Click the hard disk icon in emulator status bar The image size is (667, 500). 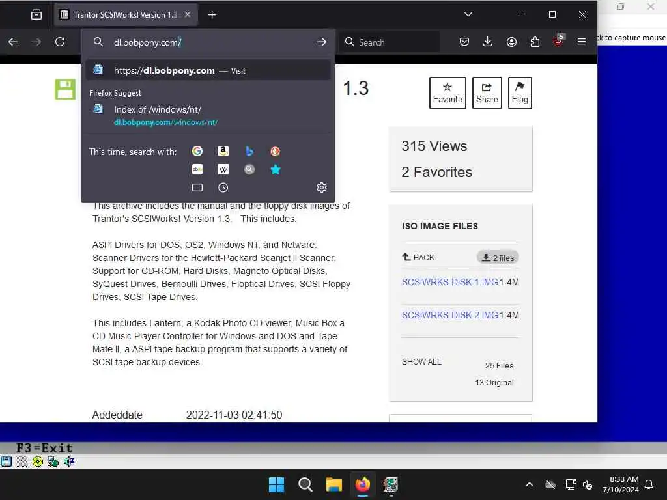(22, 462)
